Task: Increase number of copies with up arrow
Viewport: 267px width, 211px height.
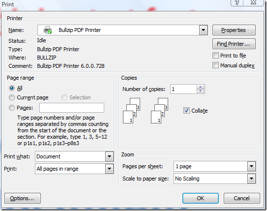Action: coord(201,87)
